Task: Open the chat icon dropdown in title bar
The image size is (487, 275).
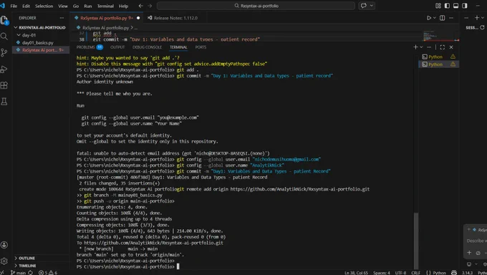Action: pyautogui.click(x=372, y=6)
